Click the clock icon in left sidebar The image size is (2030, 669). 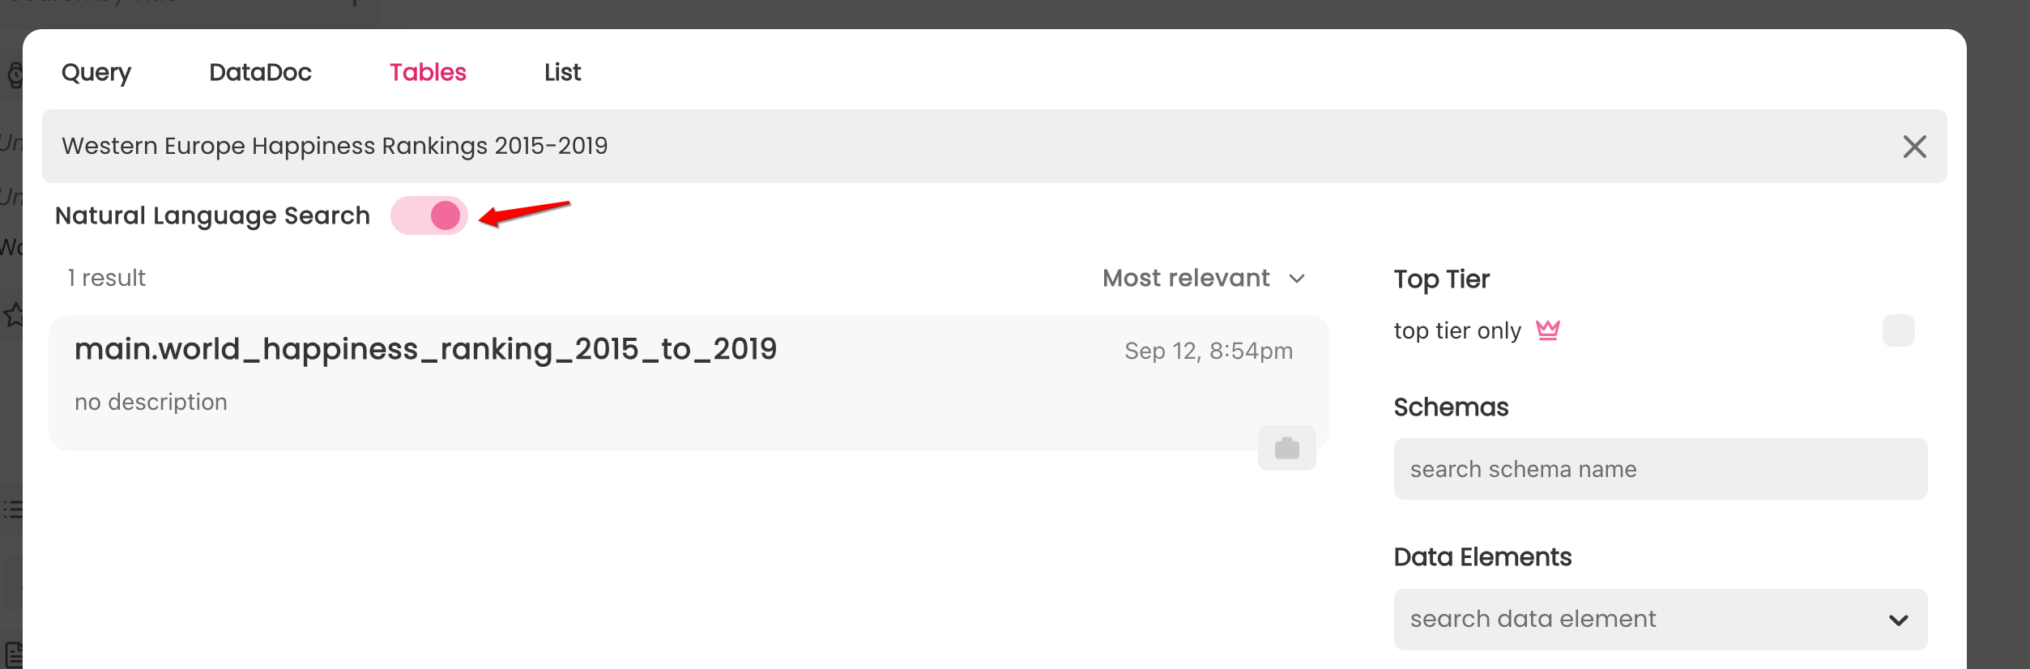[x=14, y=76]
